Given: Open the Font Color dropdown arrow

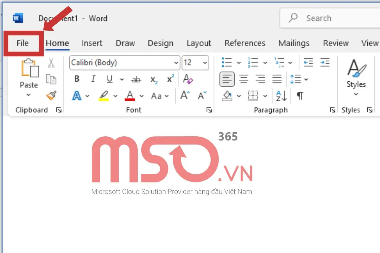Looking at the screenshot, I should point(142,96).
